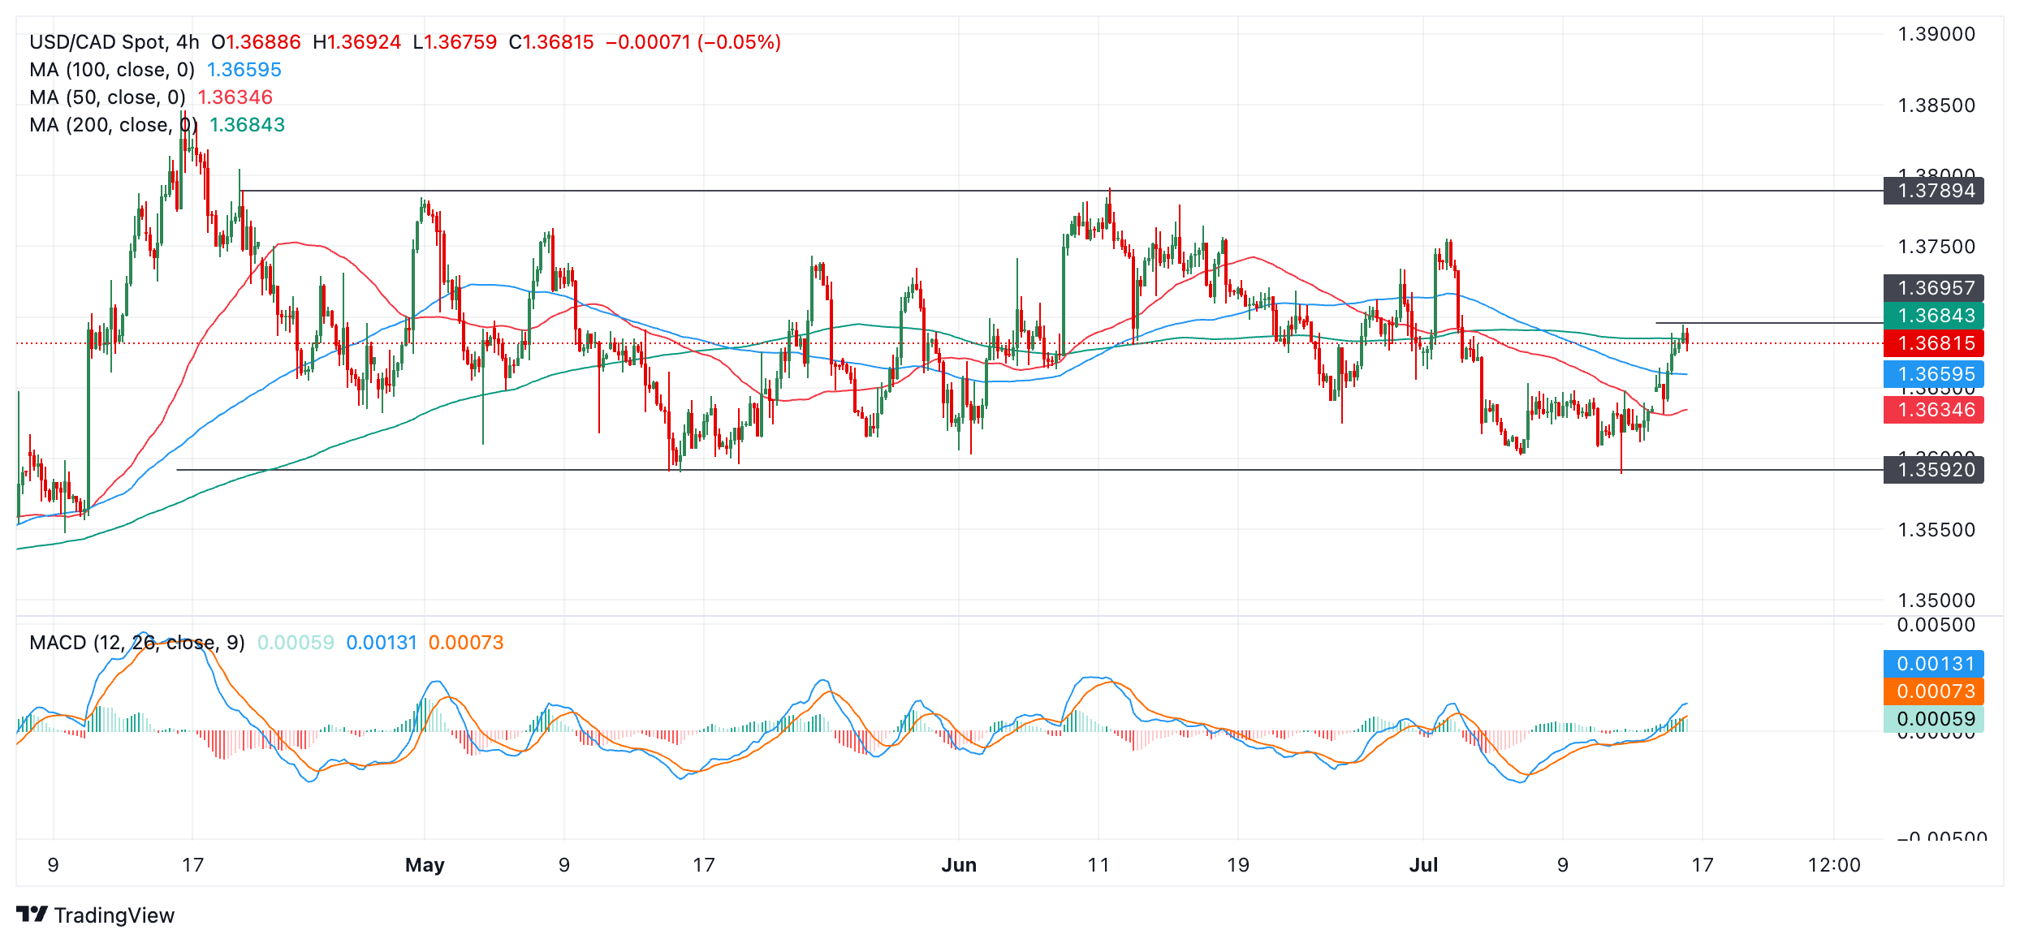
Task: Click the orange 0.00073 signal value tag
Action: (1935, 691)
